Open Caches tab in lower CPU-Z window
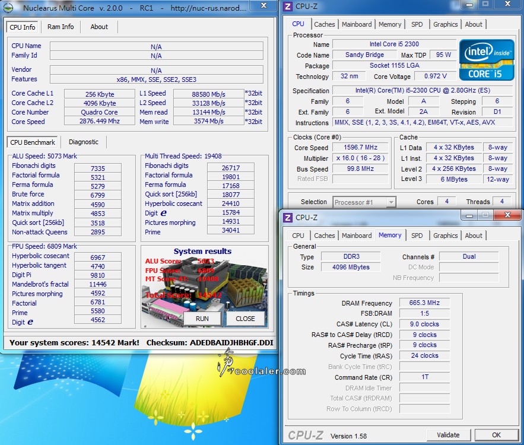The width and height of the screenshot is (524, 445). coord(324,236)
